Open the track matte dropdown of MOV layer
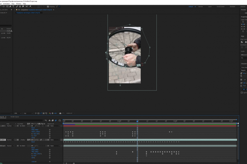 coord(23,140)
